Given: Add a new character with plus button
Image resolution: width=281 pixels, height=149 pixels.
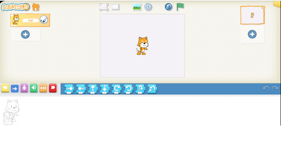Looking at the screenshot, I should tap(25, 34).
